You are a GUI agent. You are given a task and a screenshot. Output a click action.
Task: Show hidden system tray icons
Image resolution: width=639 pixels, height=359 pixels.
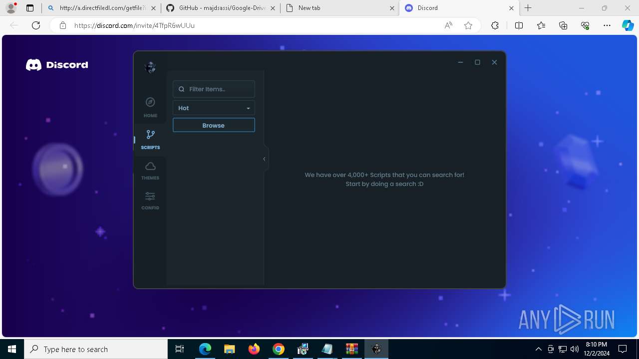pyautogui.click(x=538, y=349)
